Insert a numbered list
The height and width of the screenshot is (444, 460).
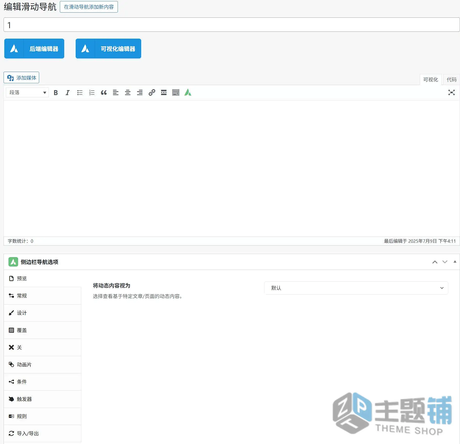(92, 93)
